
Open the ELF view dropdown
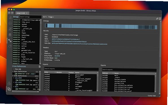45,17
